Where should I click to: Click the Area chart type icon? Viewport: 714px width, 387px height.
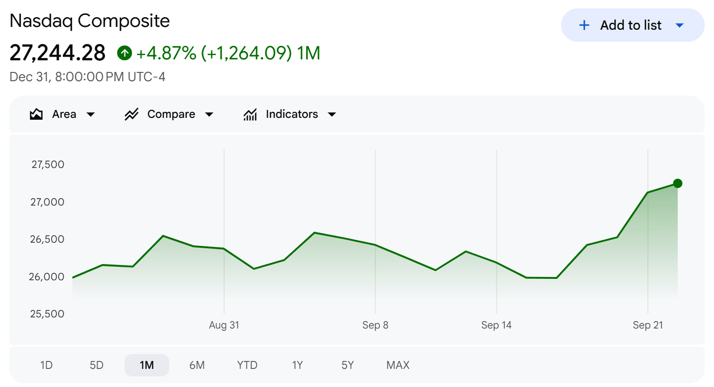36,114
